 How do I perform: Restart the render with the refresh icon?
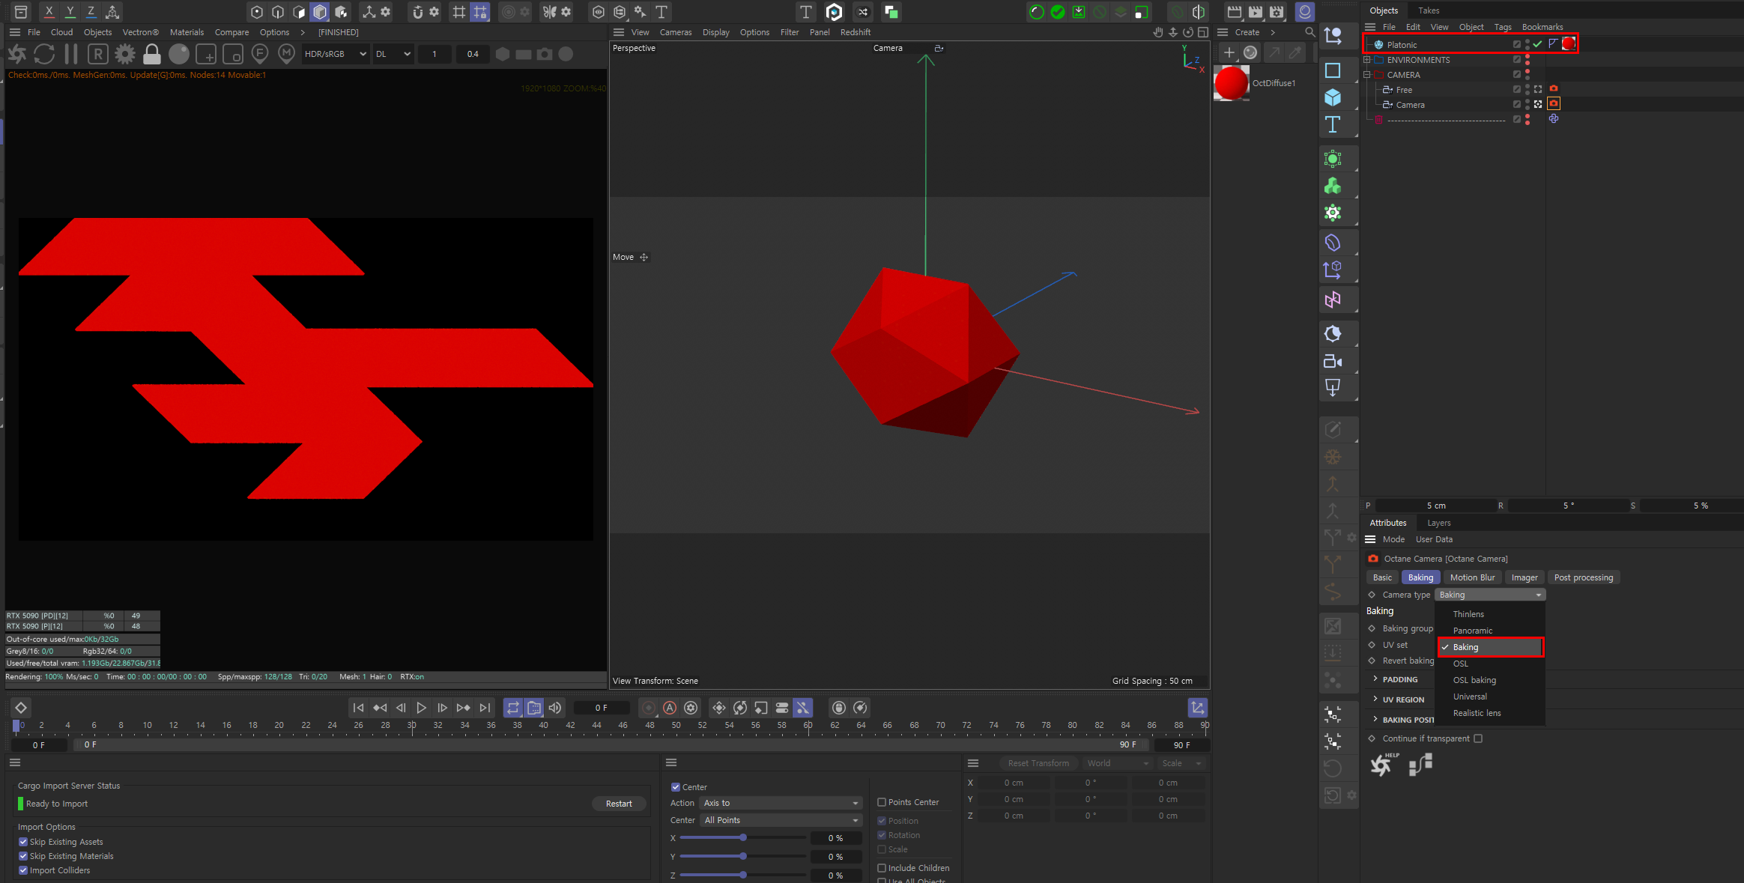pos(44,54)
